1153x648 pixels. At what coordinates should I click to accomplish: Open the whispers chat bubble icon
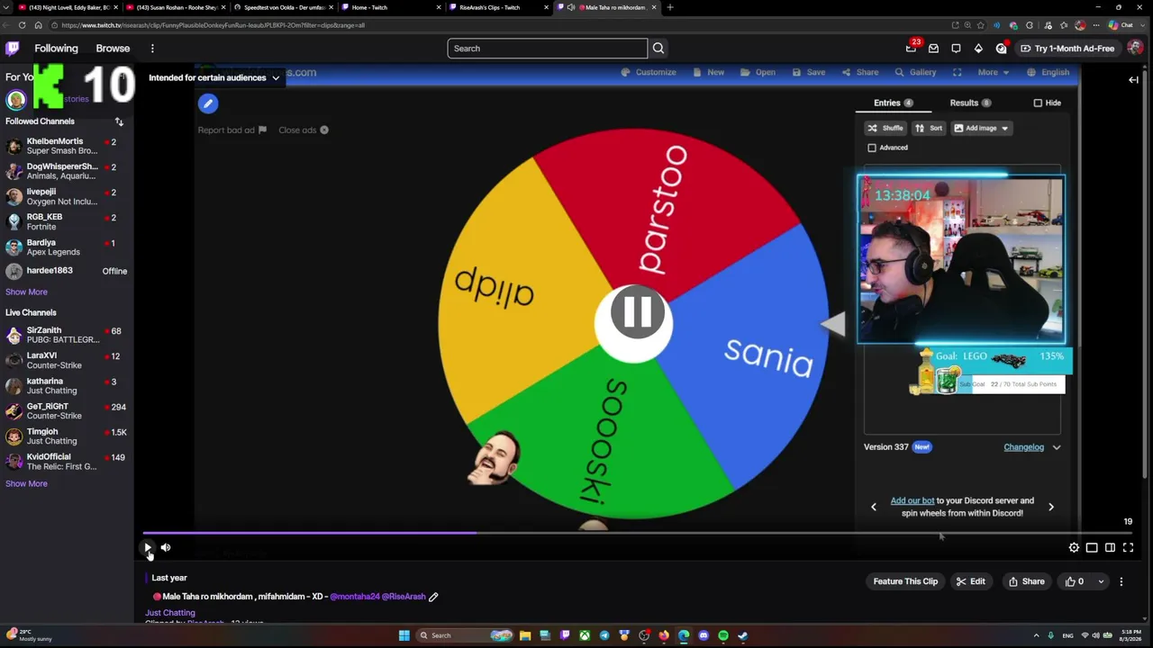coord(956,49)
